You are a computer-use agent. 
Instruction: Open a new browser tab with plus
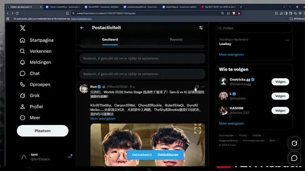point(241,7)
